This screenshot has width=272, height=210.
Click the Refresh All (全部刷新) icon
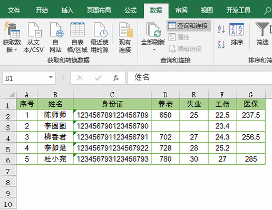pos(153,29)
